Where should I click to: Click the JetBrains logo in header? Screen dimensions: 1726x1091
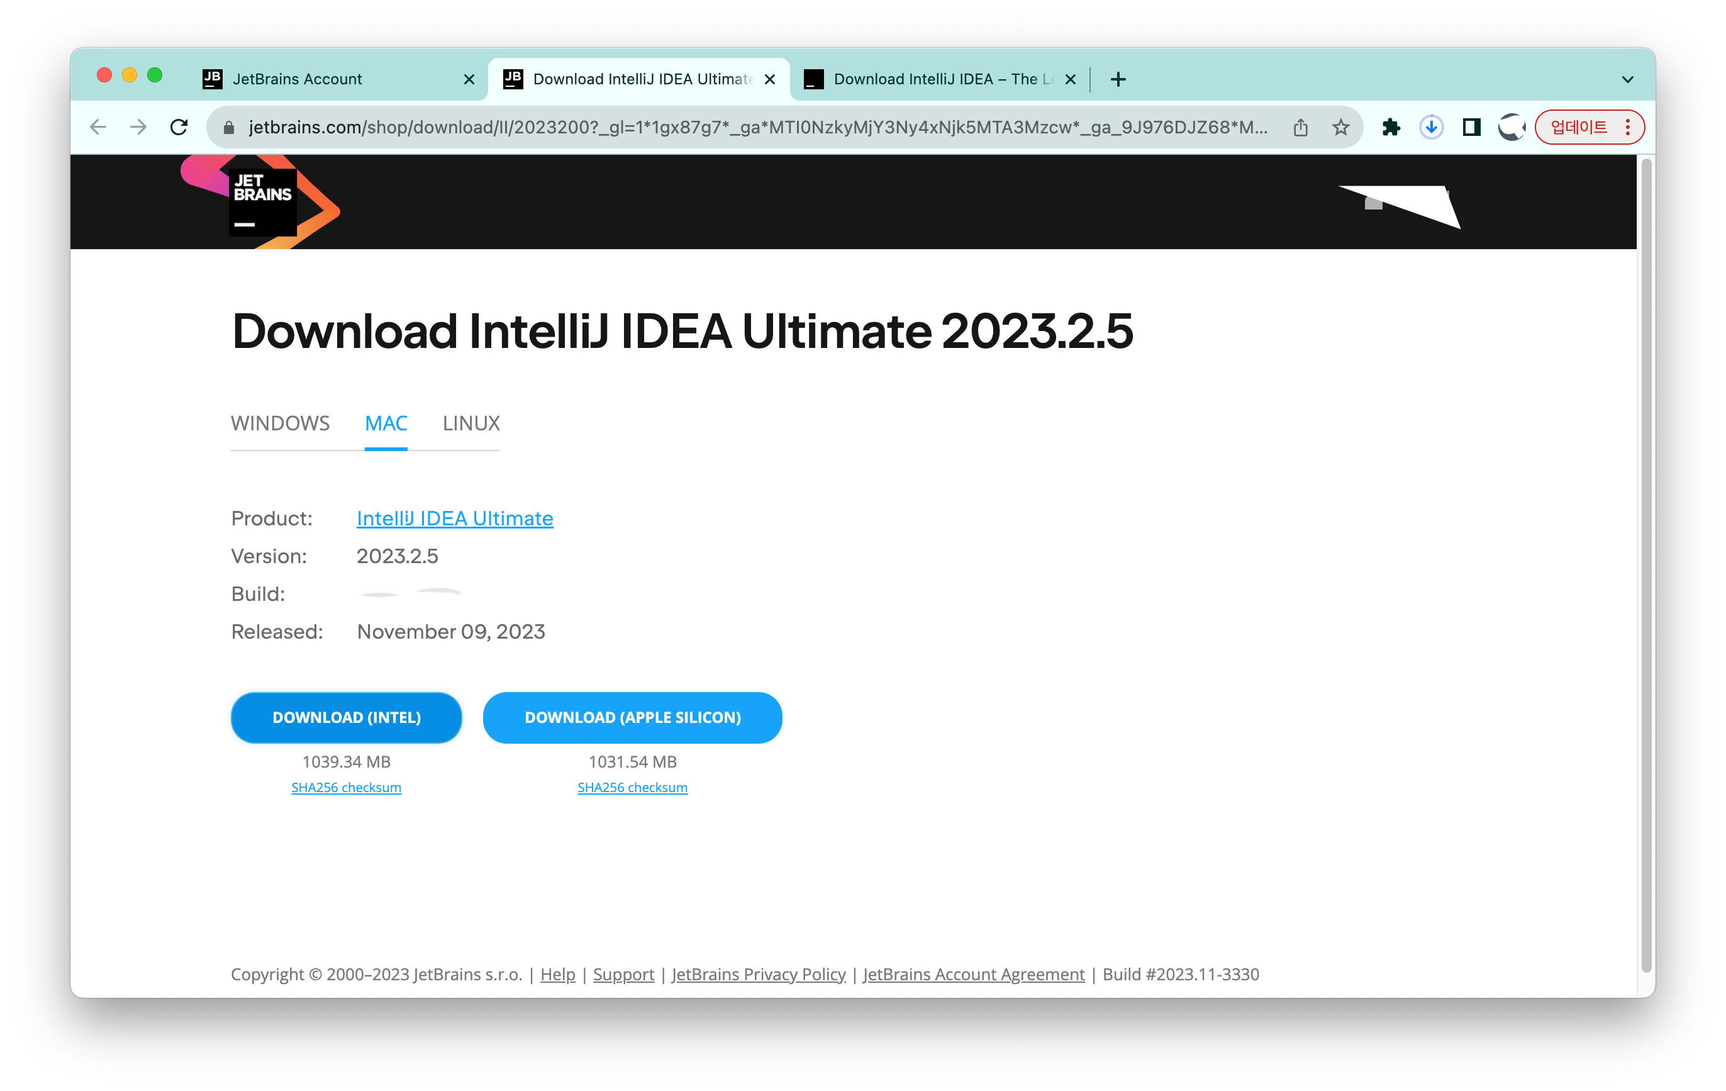click(x=262, y=201)
